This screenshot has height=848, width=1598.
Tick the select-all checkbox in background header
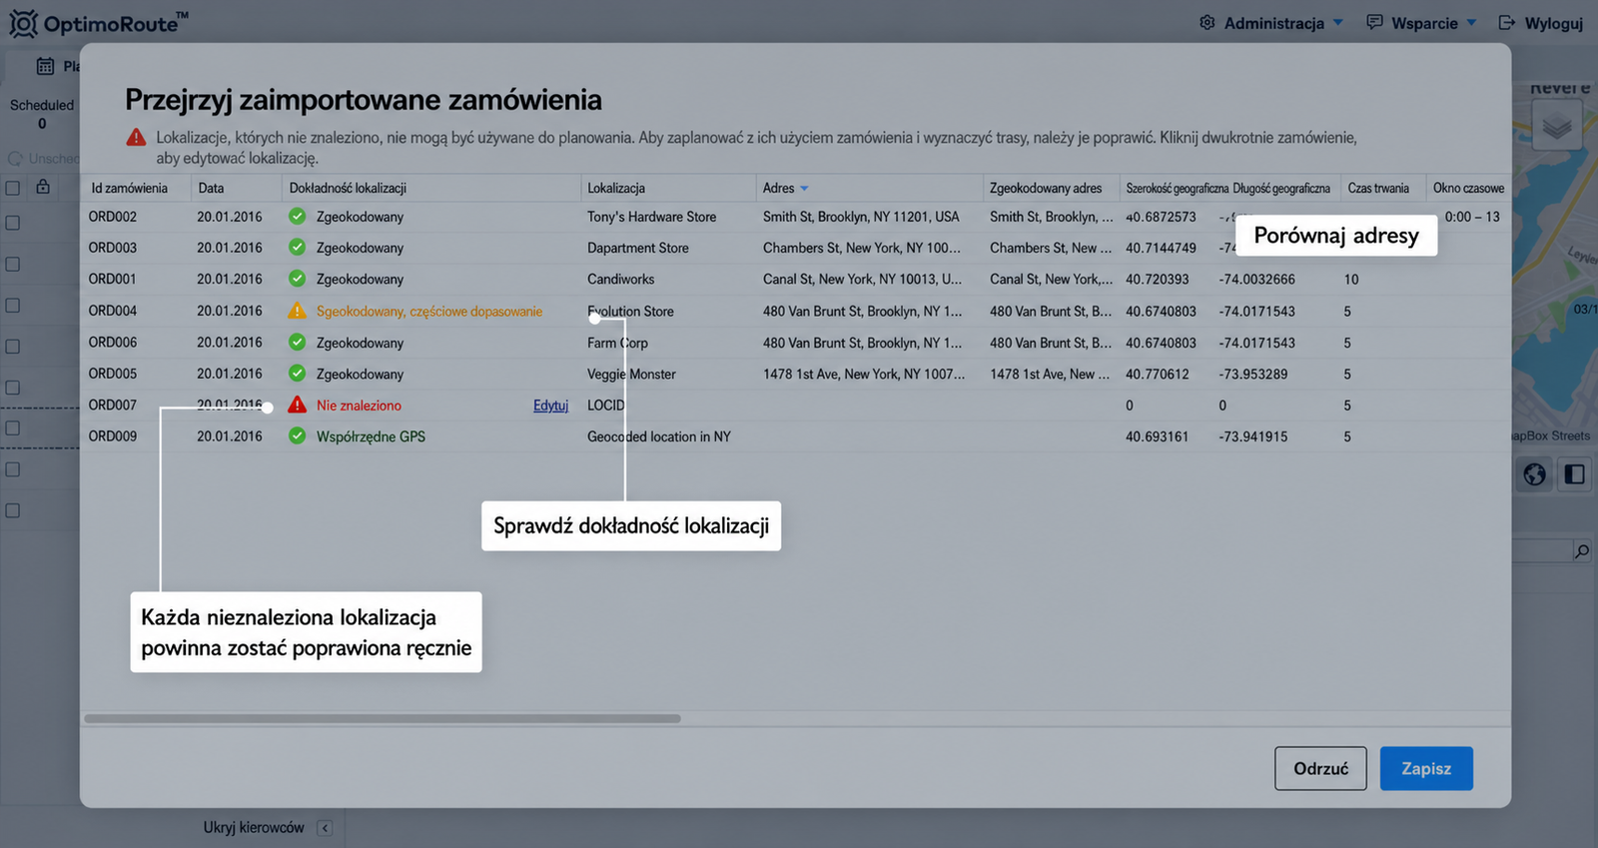(13, 188)
